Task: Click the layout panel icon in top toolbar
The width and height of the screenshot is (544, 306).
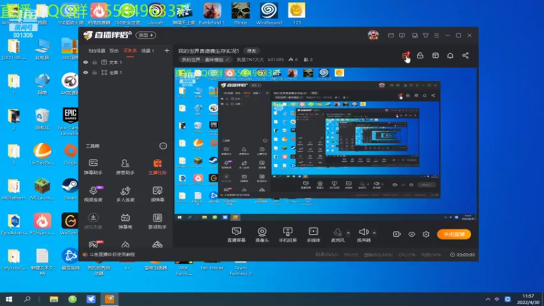Action: tap(435, 56)
